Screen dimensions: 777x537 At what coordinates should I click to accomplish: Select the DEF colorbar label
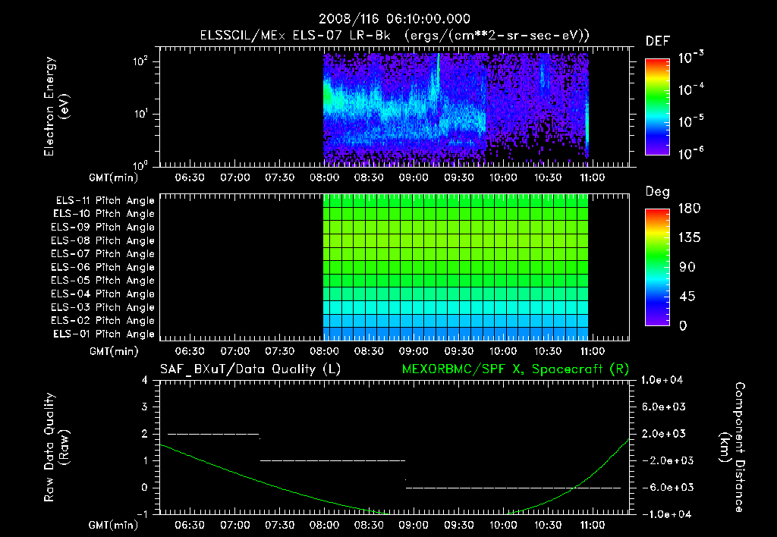(x=658, y=41)
